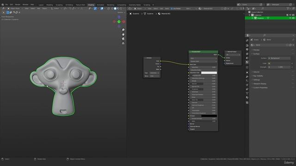This screenshot has height=166, width=296.
Task: Adjust the world Strength slider field
Action: 279,67
